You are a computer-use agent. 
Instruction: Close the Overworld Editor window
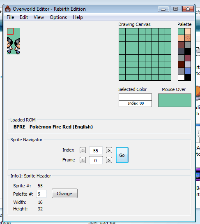pyautogui.click(x=188, y=9)
